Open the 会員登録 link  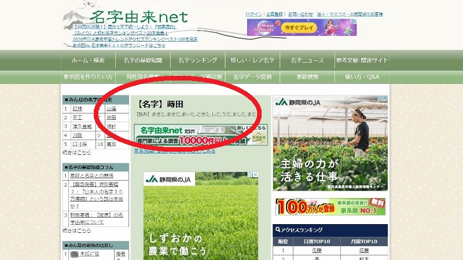[274, 14]
